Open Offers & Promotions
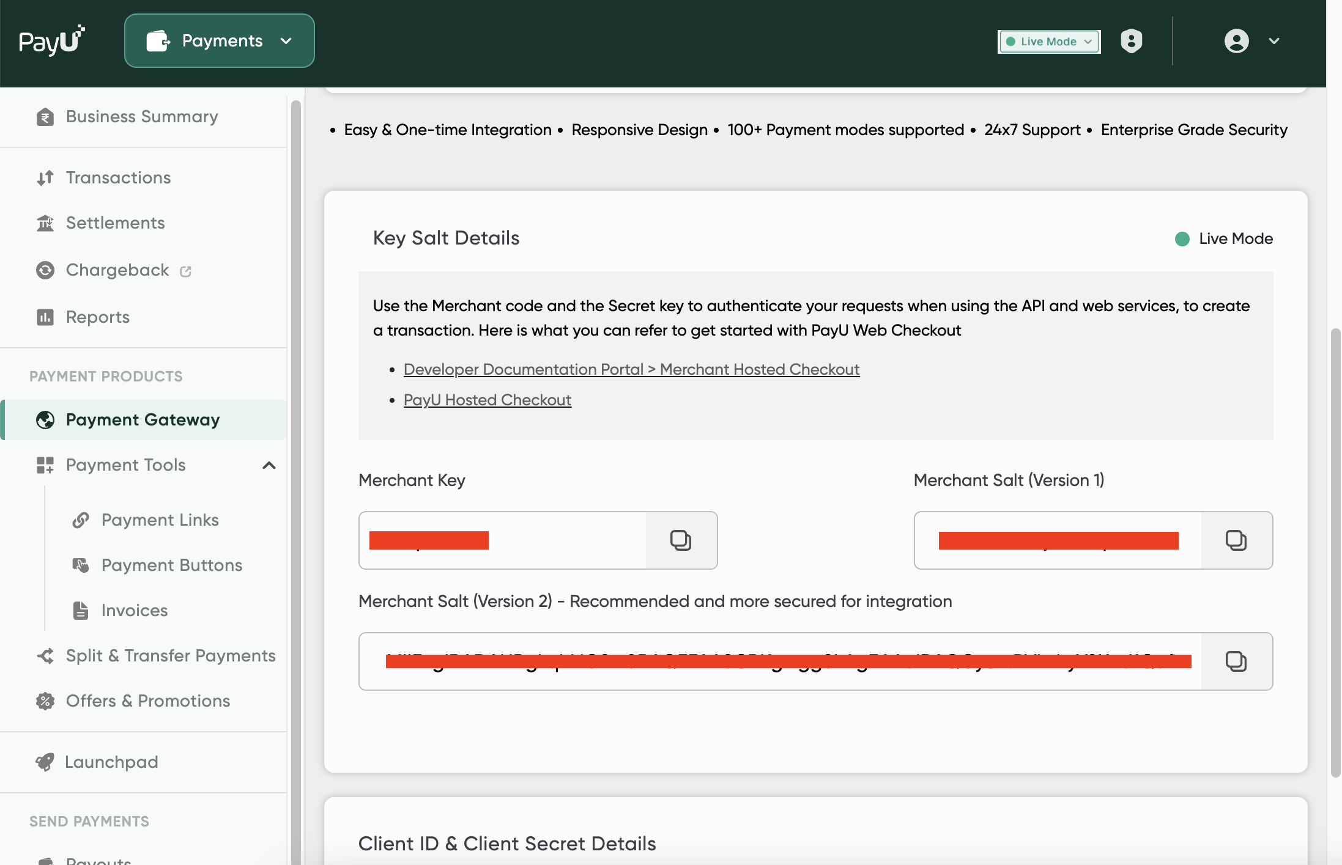Viewport: 1342px width, 865px height. [x=147, y=701]
